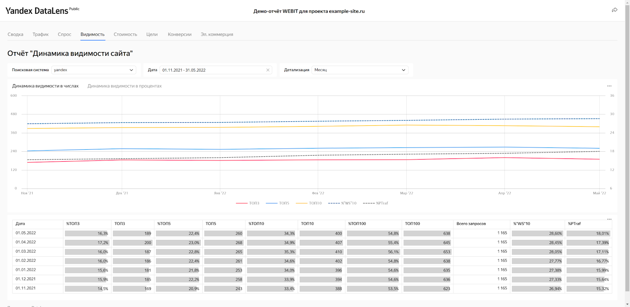
Task: Click the vertical page scrollbar
Action: coord(627,153)
